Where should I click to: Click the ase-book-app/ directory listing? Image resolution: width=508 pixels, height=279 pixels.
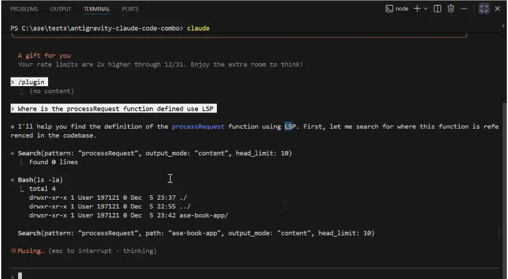[204, 215]
